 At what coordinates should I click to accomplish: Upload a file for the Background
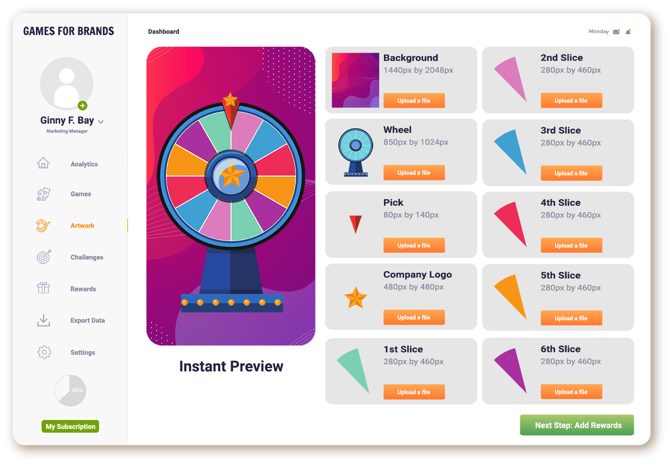414,101
